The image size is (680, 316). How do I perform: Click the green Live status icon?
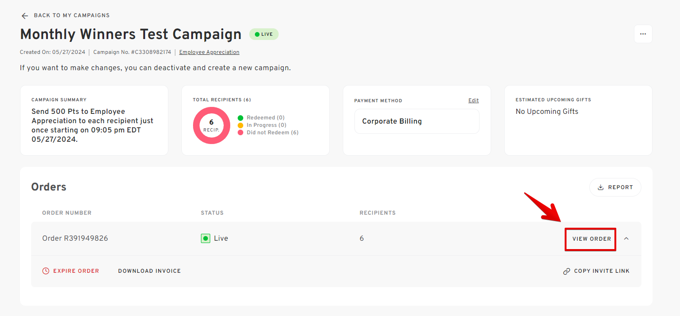[x=206, y=238]
